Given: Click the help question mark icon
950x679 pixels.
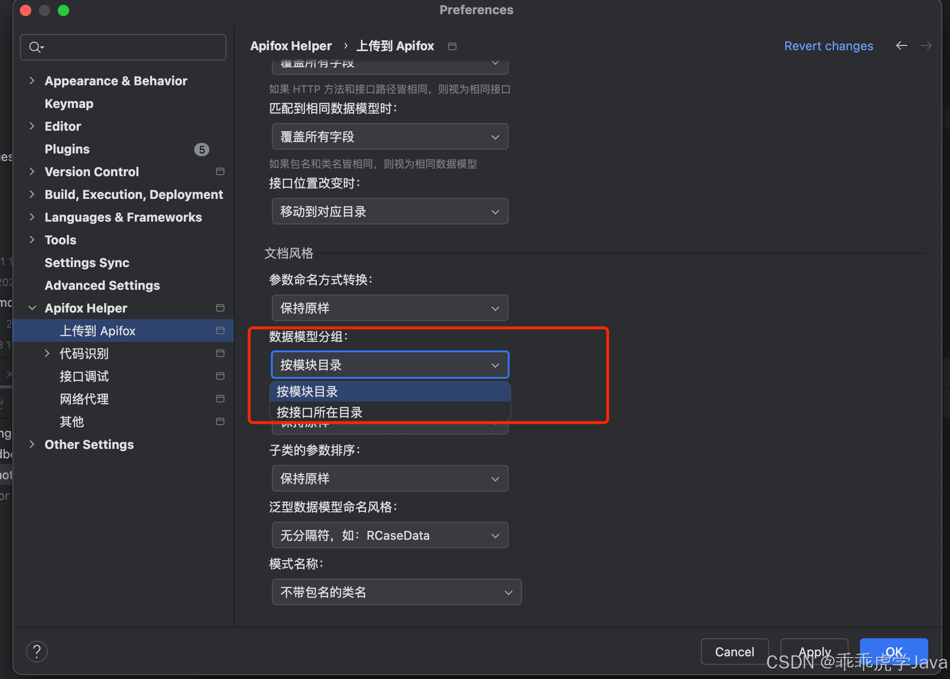Looking at the screenshot, I should pyautogui.click(x=37, y=652).
